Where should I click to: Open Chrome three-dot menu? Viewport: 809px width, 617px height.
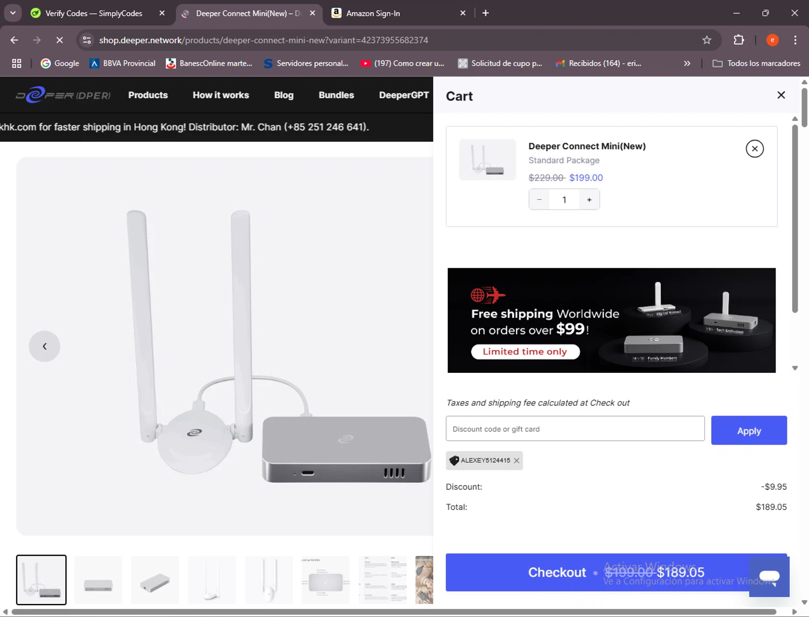[x=796, y=40]
